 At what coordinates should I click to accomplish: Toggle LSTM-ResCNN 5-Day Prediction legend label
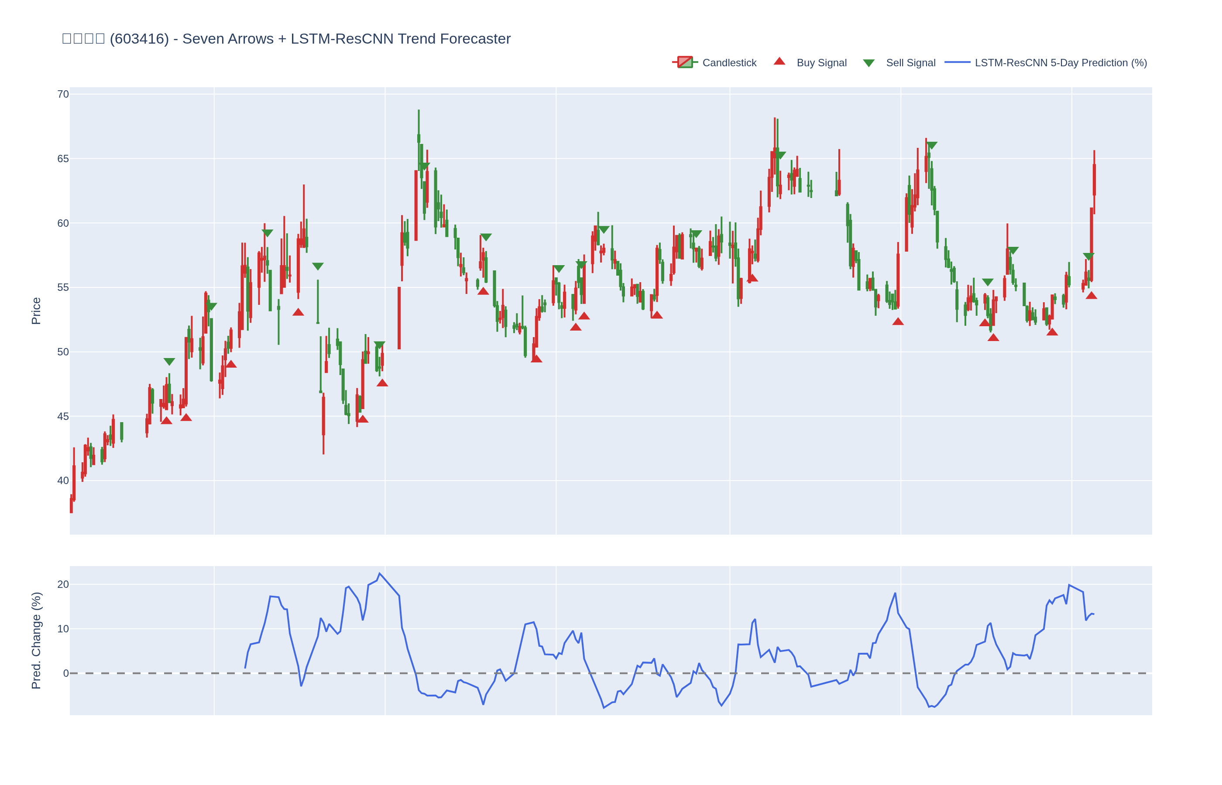(1061, 63)
